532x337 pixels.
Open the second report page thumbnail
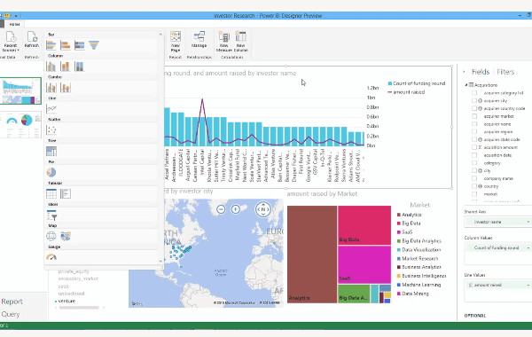(x=20, y=126)
